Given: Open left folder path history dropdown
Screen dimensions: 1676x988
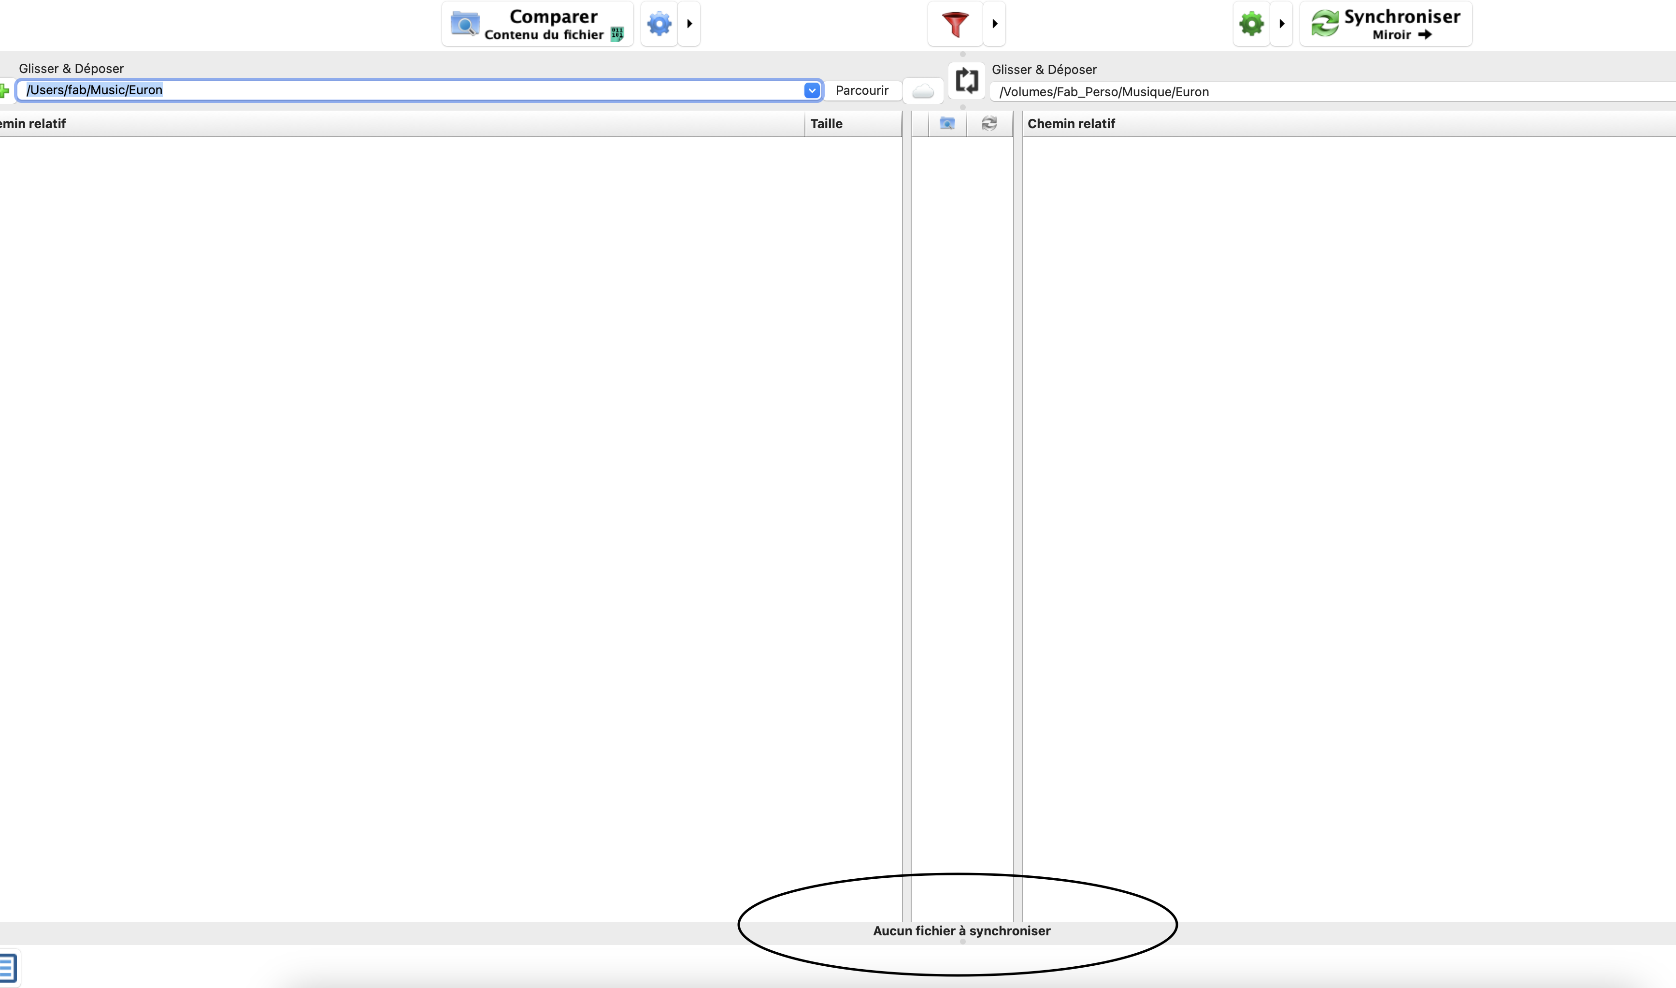Looking at the screenshot, I should (812, 90).
